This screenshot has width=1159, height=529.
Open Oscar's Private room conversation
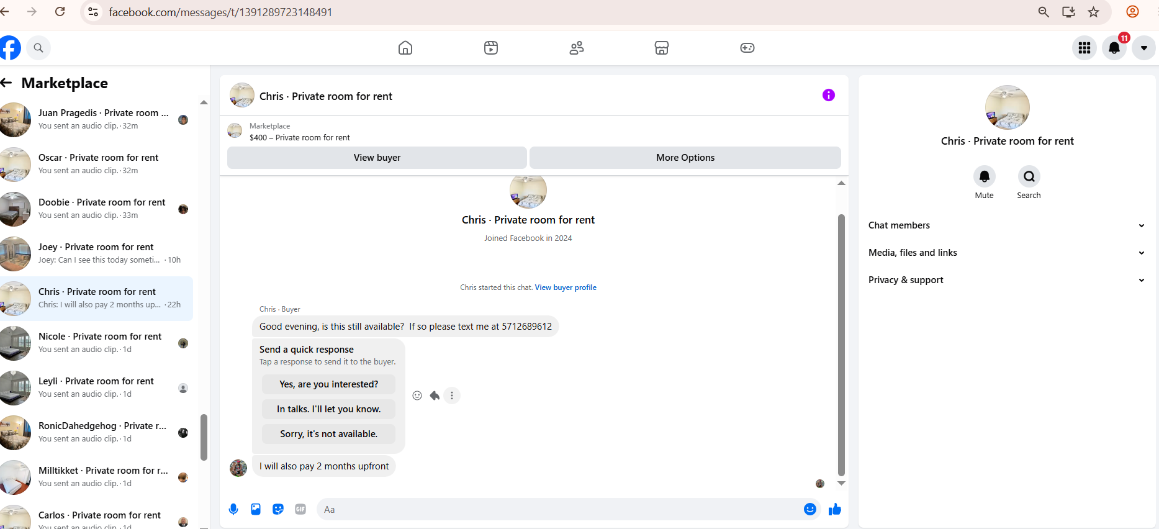point(96,165)
